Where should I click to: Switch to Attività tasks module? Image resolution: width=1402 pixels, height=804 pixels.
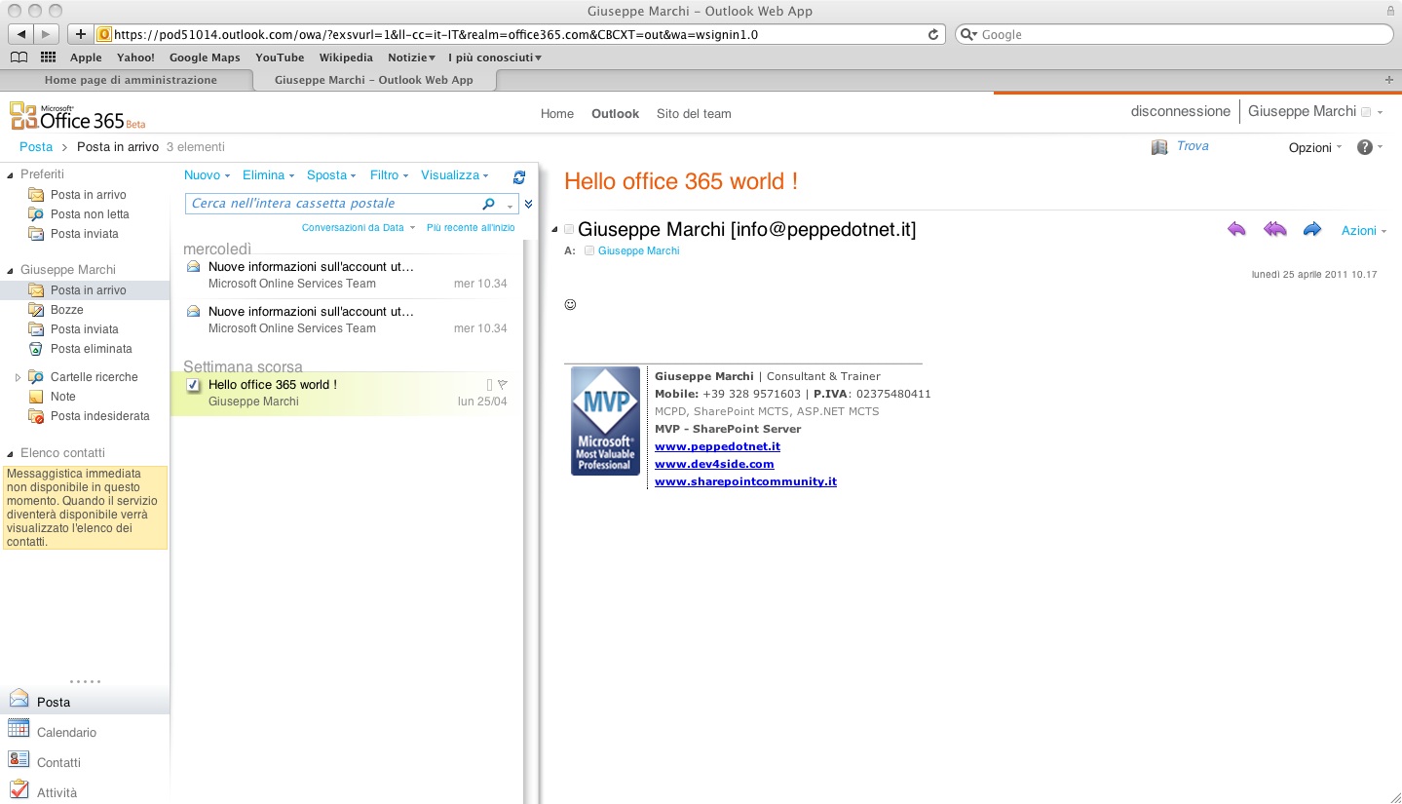click(x=57, y=792)
